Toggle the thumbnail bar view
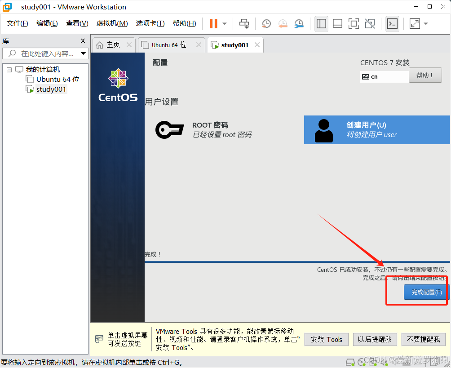 337,24
